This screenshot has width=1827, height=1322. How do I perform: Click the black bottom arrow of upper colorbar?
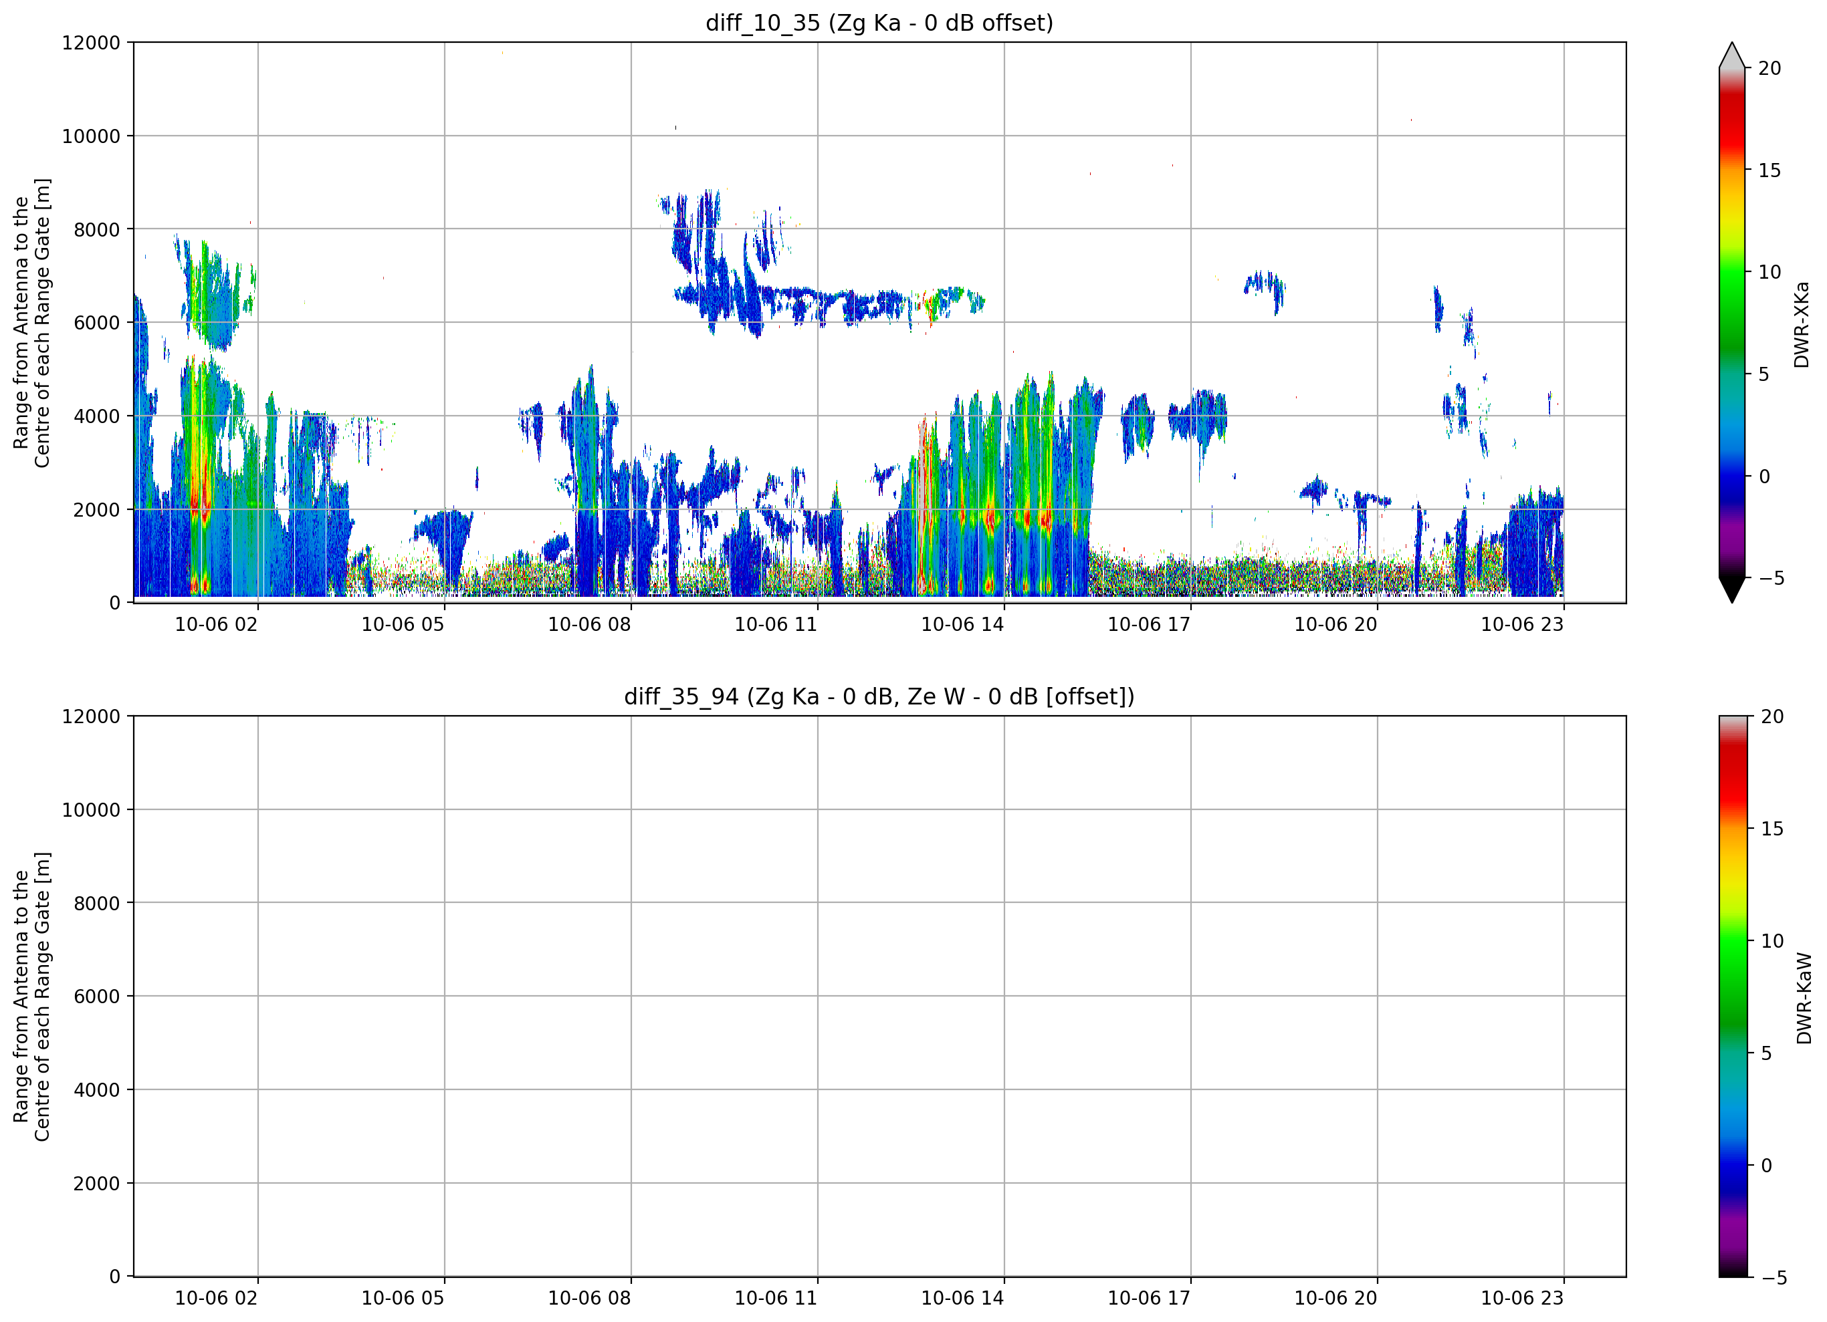click(x=1732, y=590)
